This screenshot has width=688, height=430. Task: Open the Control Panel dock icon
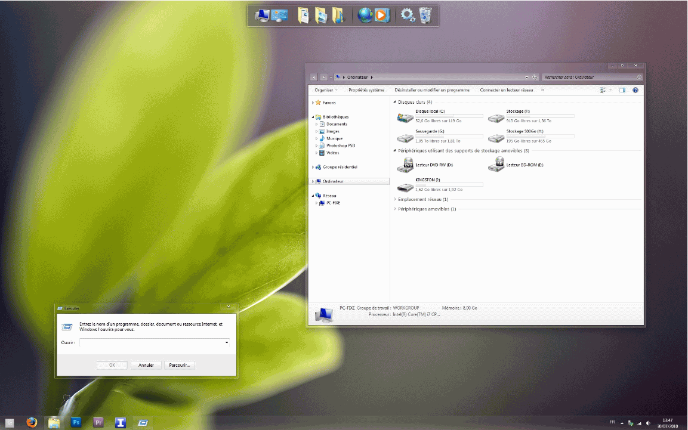point(279,16)
